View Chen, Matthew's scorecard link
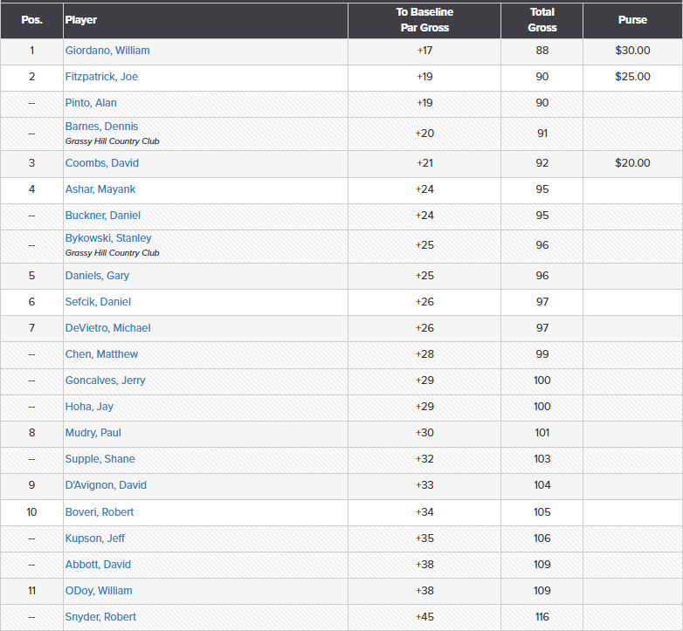 [101, 354]
